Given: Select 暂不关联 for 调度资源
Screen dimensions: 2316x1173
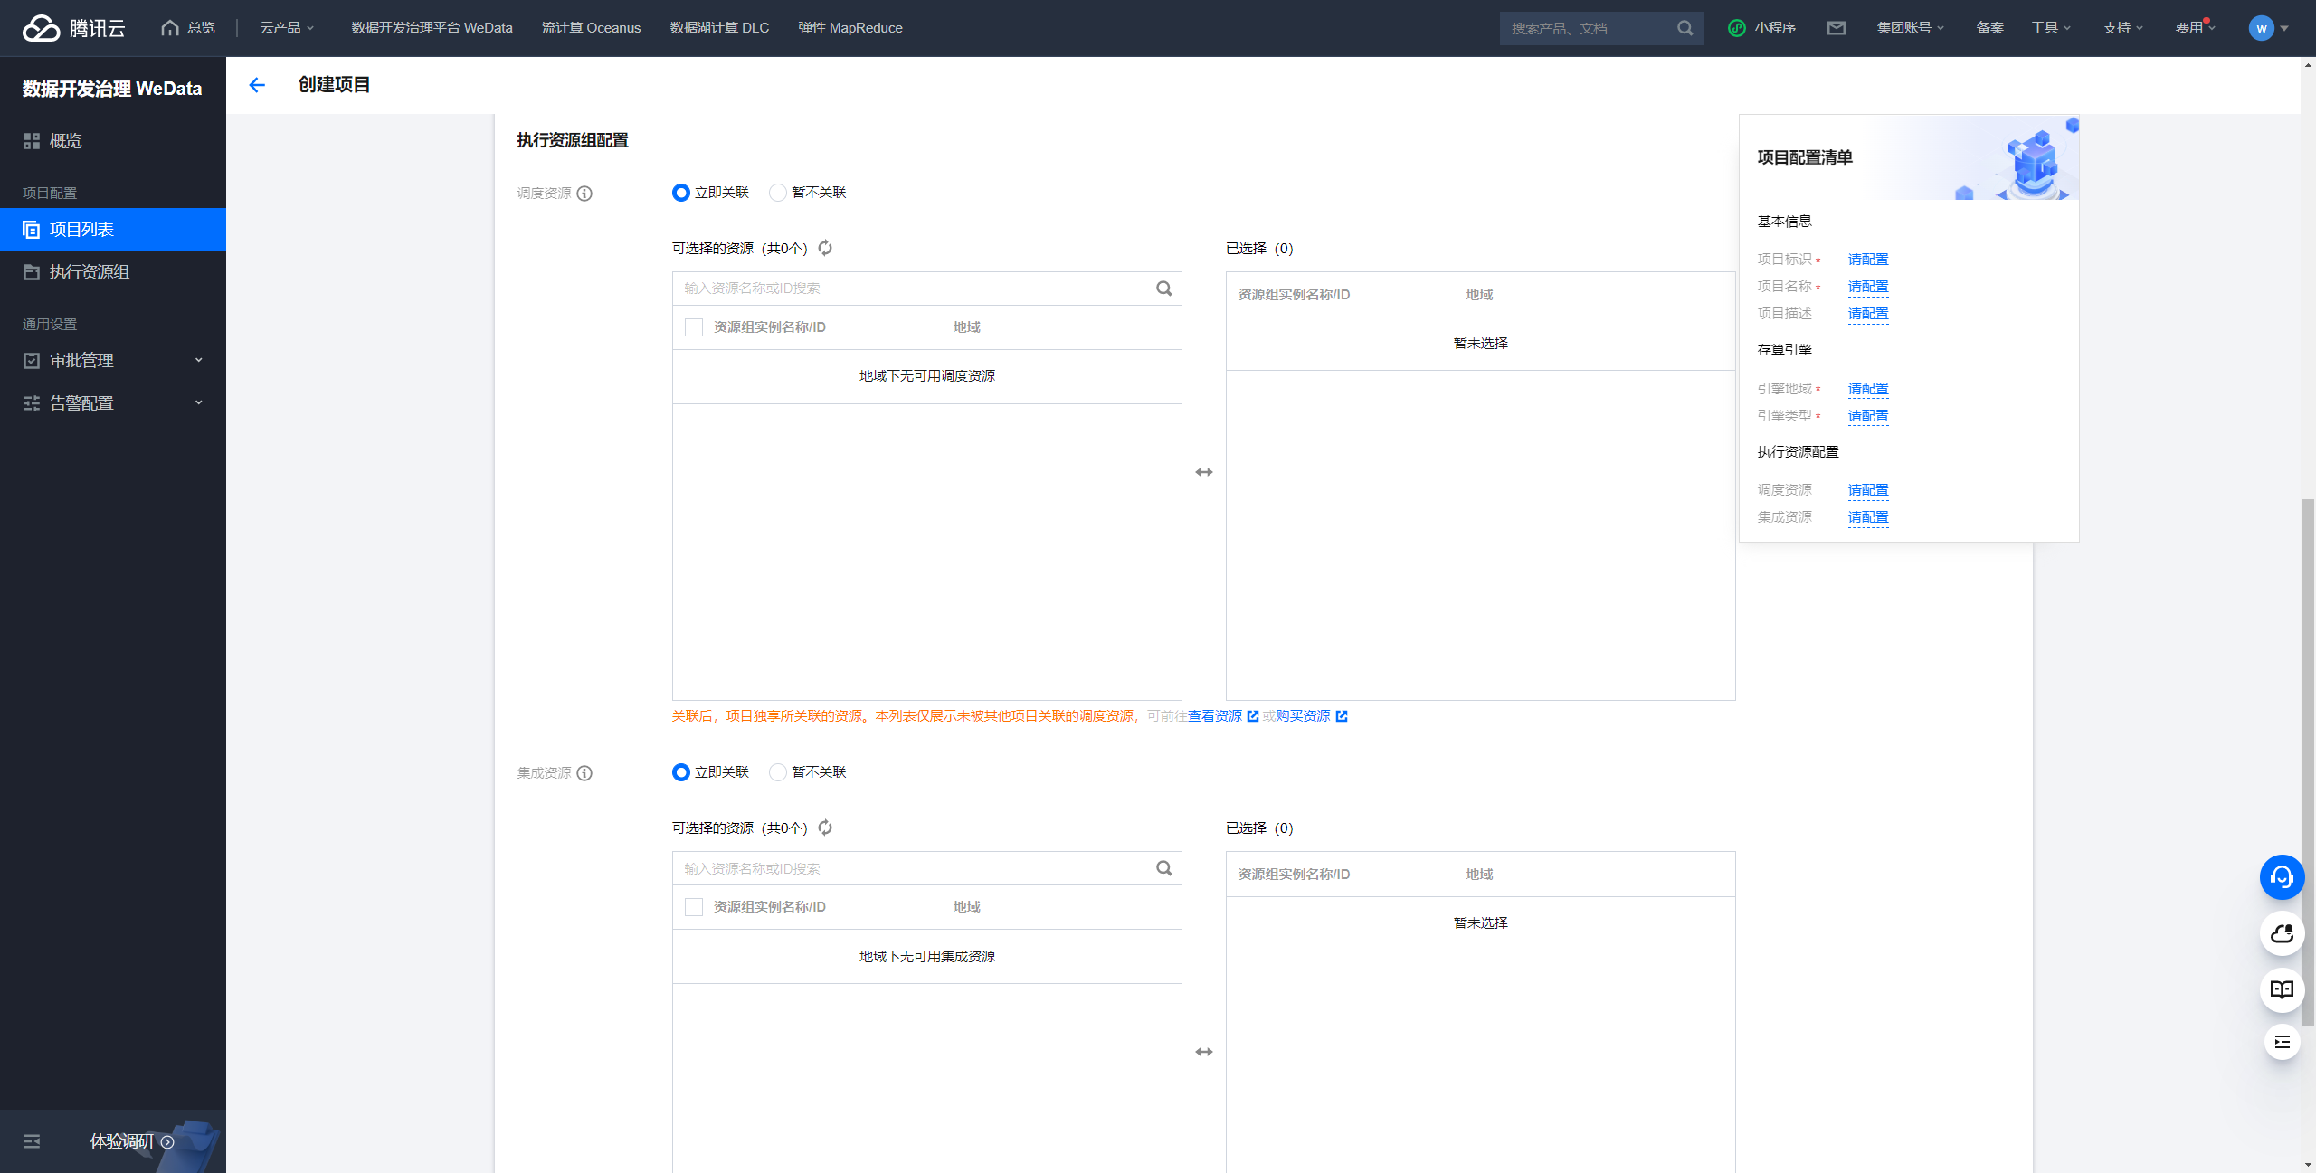Looking at the screenshot, I should [x=778, y=193].
